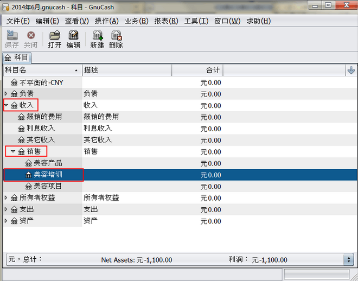Screen dimensions: 358x281
Task: Click the bank icon beside 美容产品
Action: (x=29, y=163)
